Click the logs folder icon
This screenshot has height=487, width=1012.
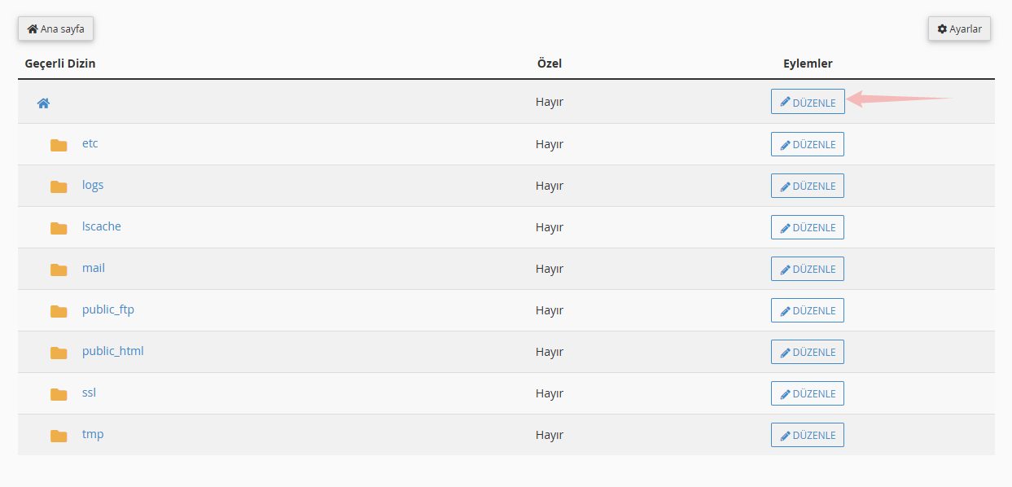pos(59,186)
